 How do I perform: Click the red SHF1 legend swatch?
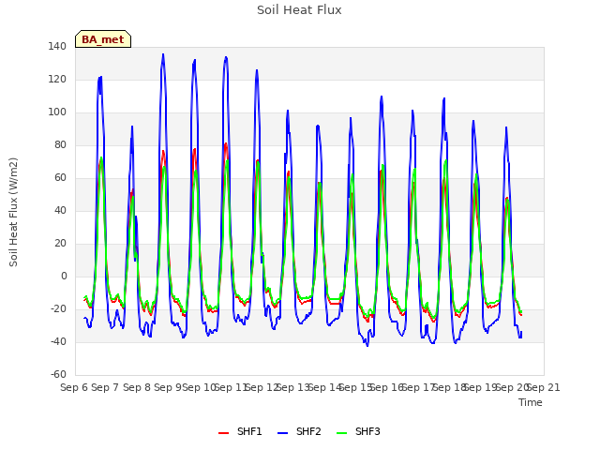223,433
